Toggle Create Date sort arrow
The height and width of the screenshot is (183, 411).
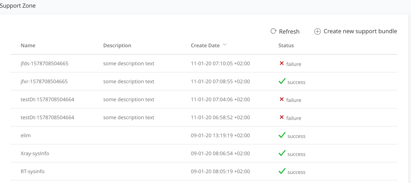[225, 45]
